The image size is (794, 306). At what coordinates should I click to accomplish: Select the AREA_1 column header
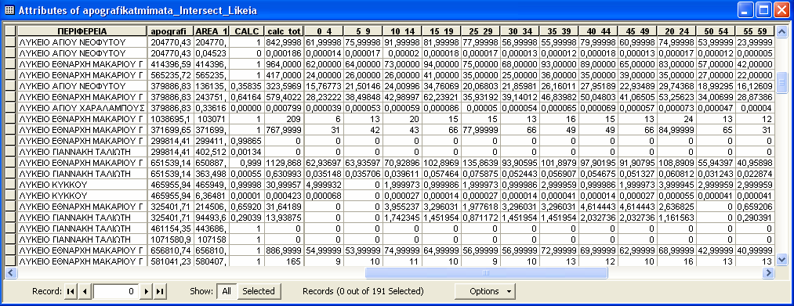[211, 31]
